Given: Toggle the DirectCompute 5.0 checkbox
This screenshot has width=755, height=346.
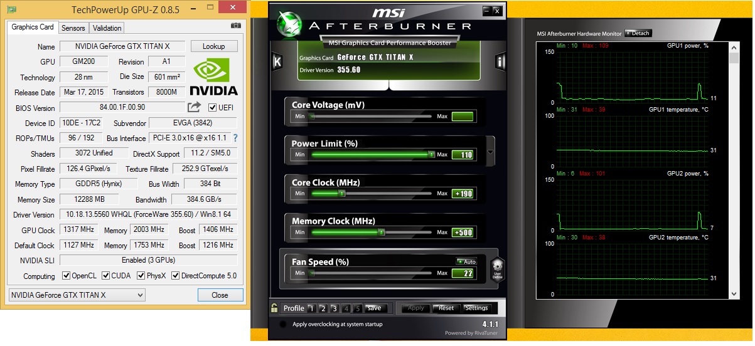Looking at the screenshot, I should tap(176, 276).
